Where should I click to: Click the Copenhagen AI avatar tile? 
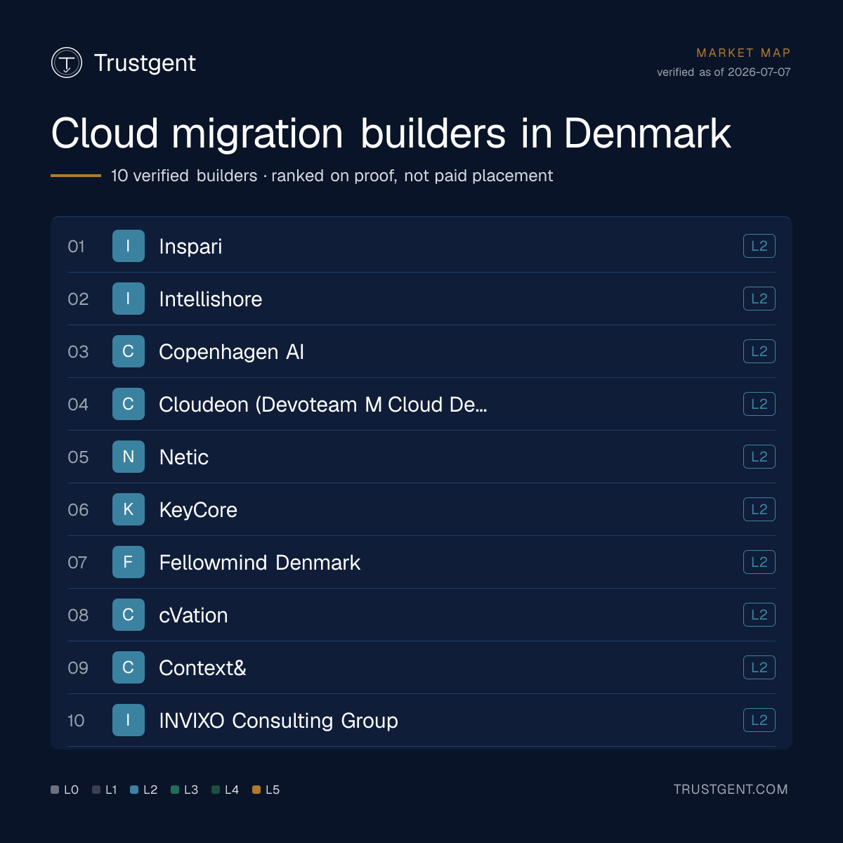[129, 351]
